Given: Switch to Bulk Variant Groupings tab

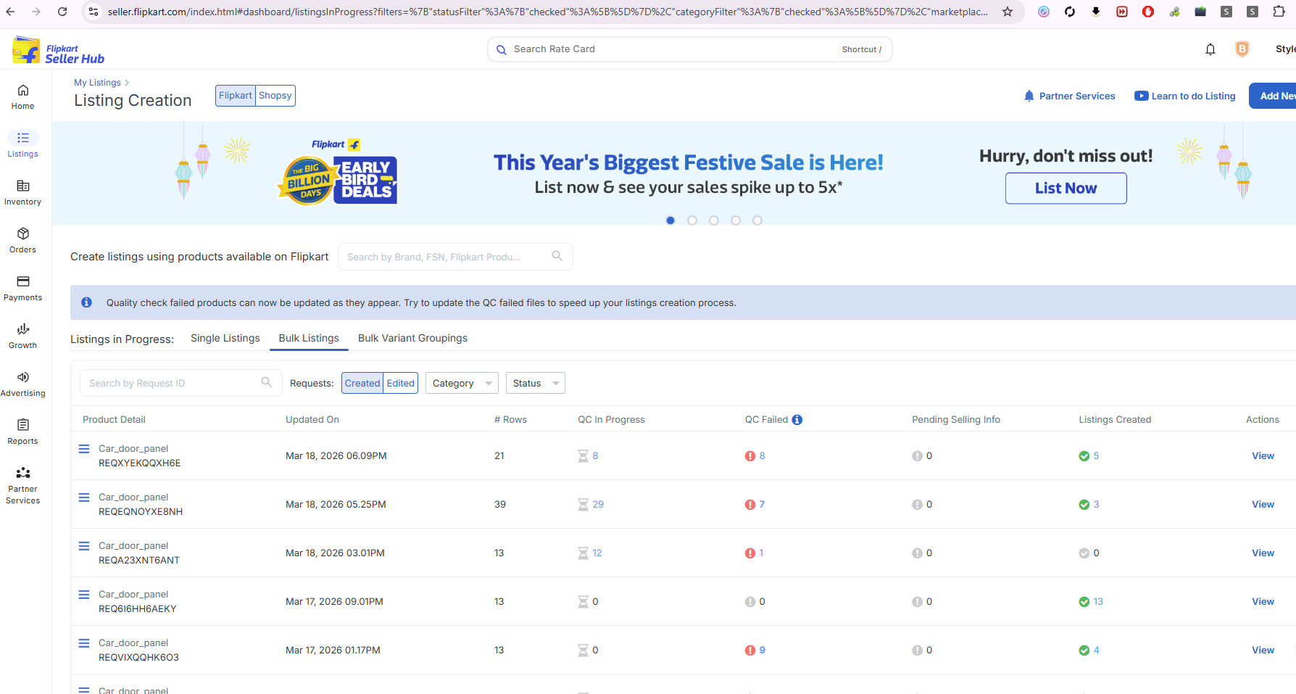Looking at the screenshot, I should point(412,338).
